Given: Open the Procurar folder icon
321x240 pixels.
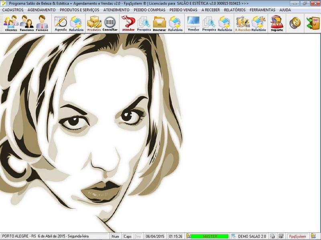Looking at the screenshot, I should (x=159, y=23).
